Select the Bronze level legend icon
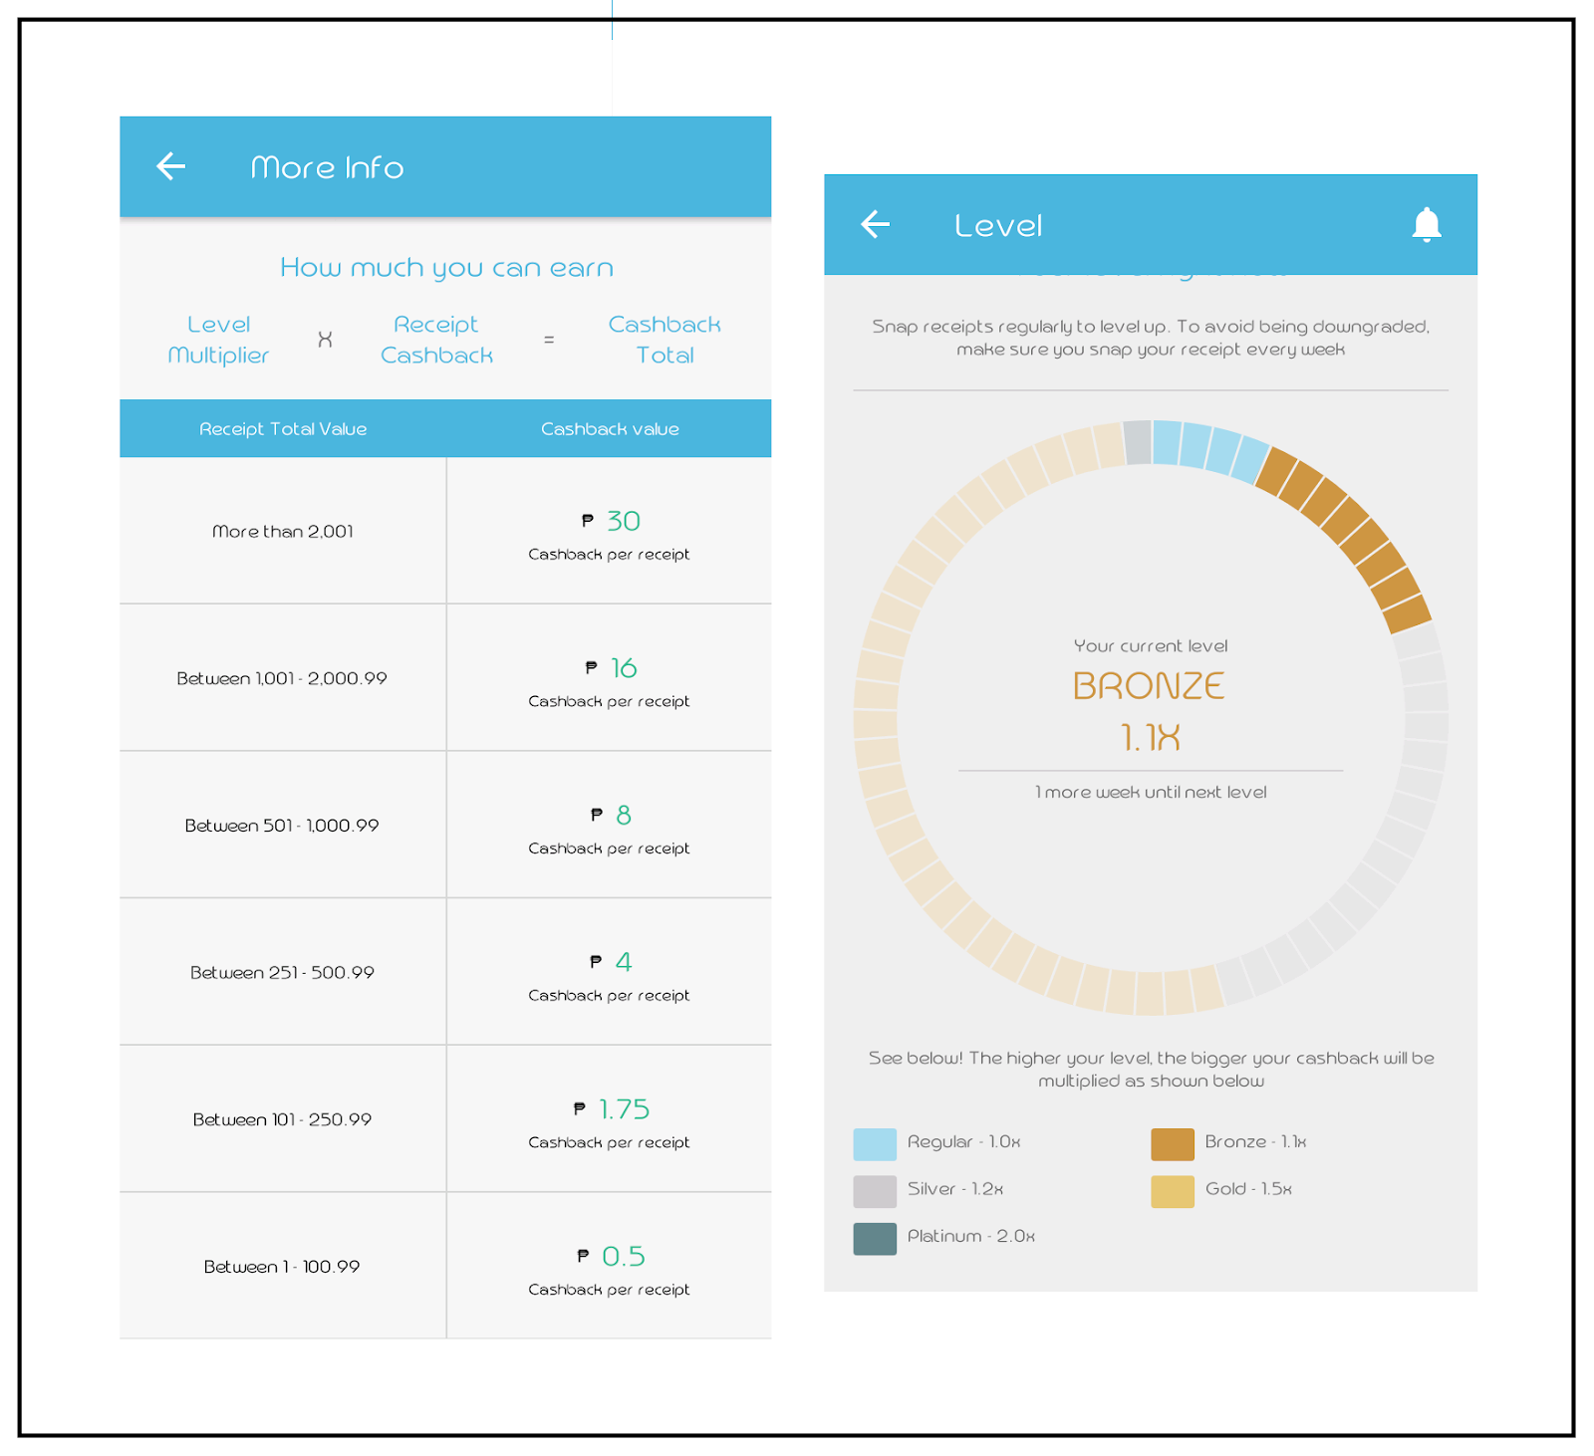 pos(1173,1143)
